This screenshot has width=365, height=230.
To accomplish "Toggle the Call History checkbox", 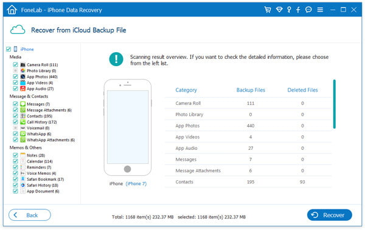I will pyautogui.click(x=15, y=122).
